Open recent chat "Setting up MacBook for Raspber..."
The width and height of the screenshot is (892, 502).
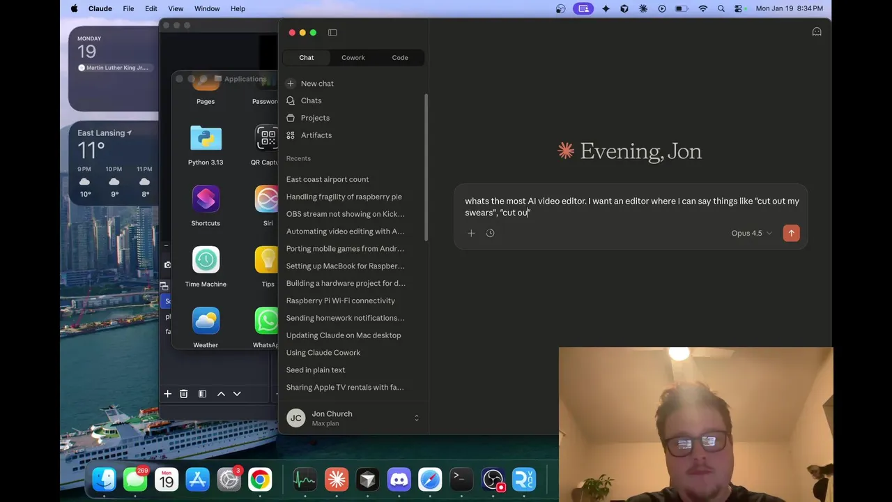click(x=346, y=266)
